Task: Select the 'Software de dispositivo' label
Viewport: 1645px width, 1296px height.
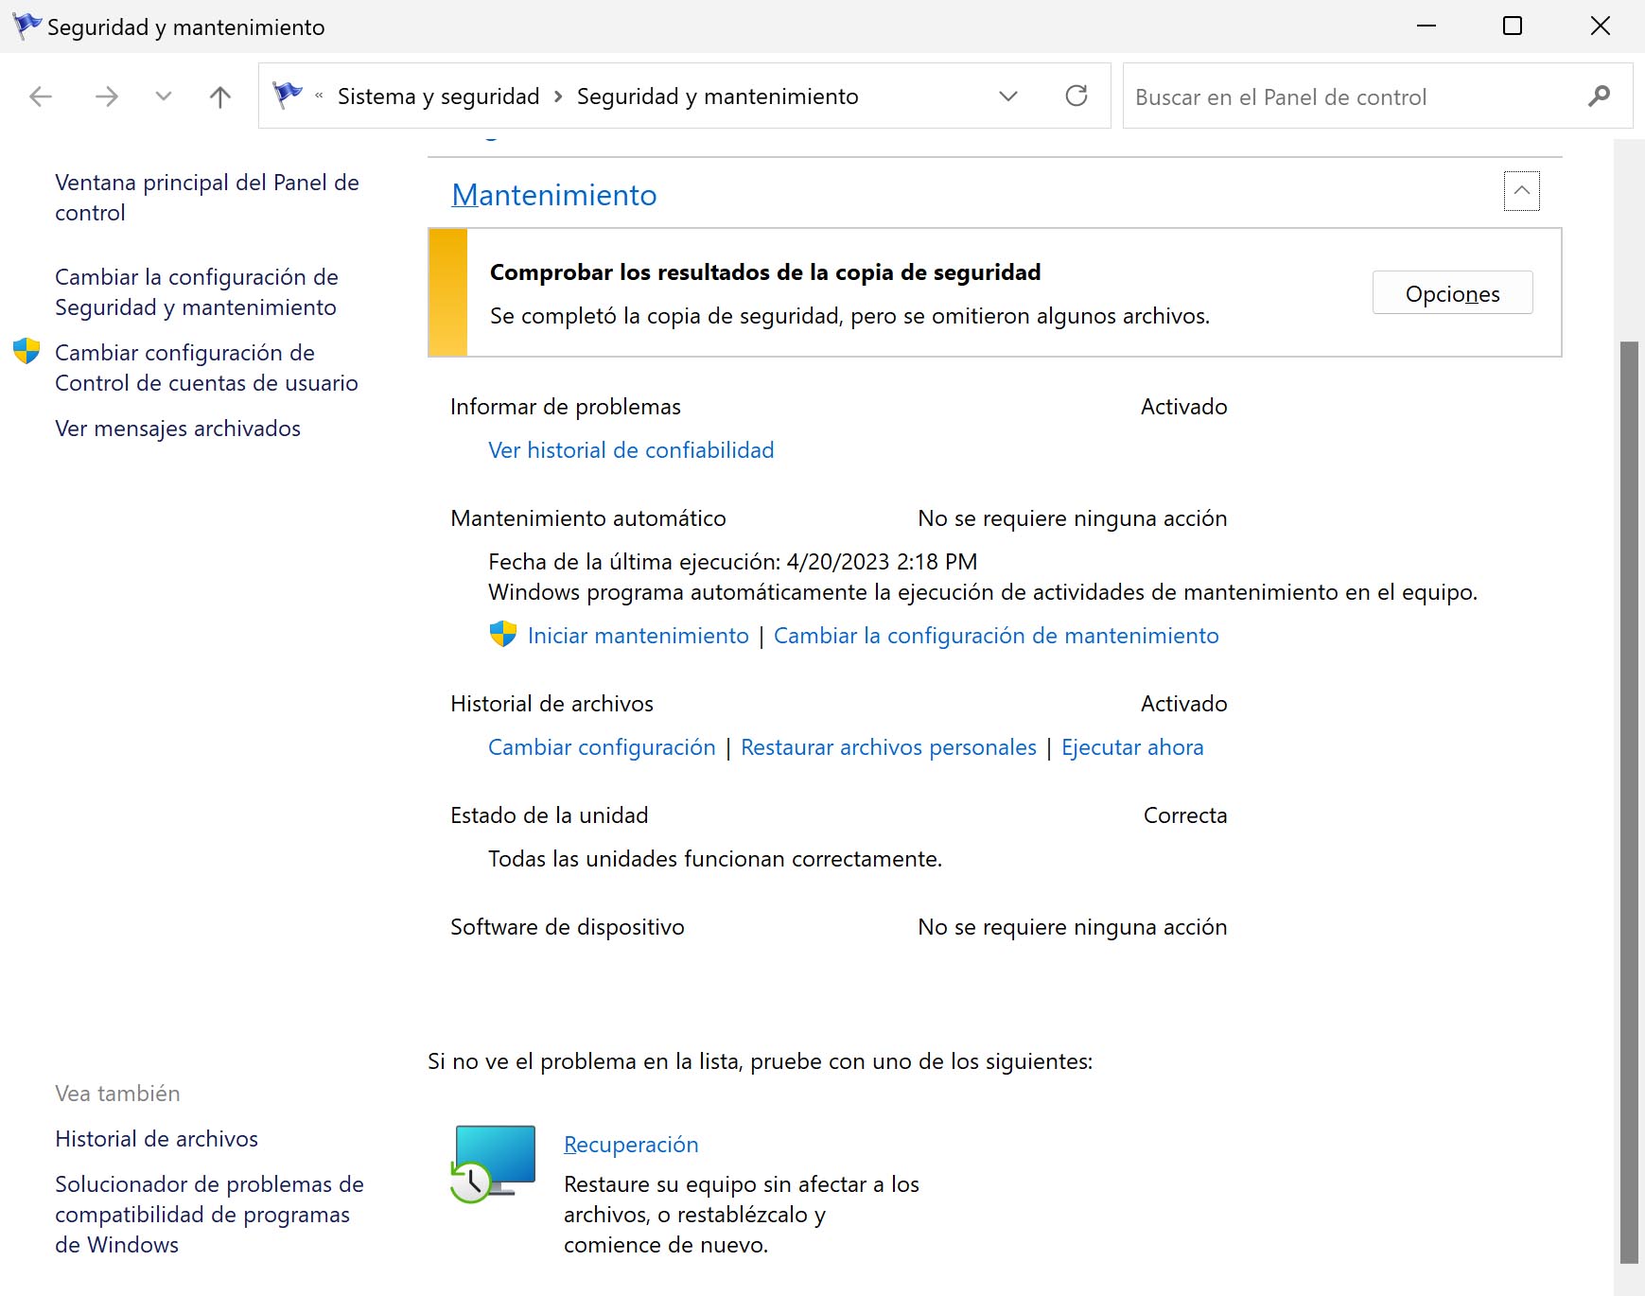Action: coord(568,927)
